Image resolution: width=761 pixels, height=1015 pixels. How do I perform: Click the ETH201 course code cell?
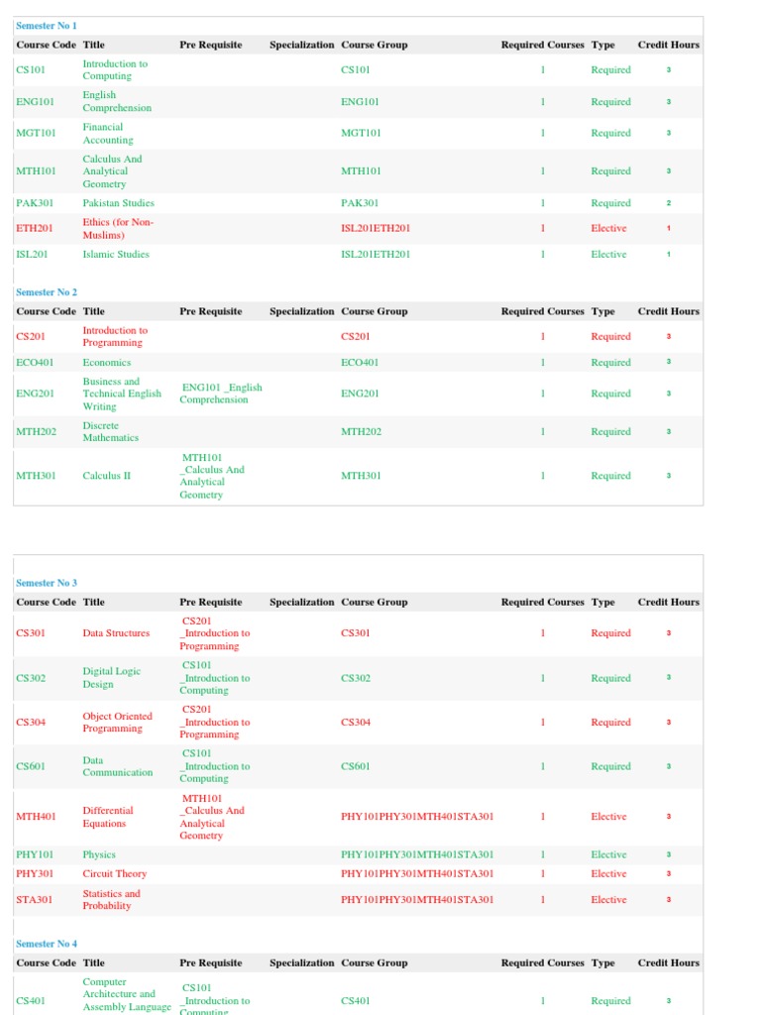pyautogui.click(x=35, y=228)
